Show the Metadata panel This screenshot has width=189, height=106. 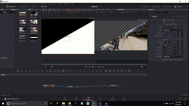click(167, 6)
